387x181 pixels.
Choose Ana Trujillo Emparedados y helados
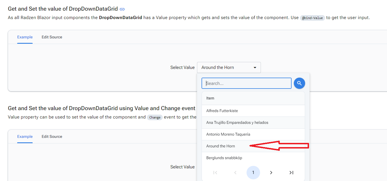pyautogui.click(x=253, y=123)
